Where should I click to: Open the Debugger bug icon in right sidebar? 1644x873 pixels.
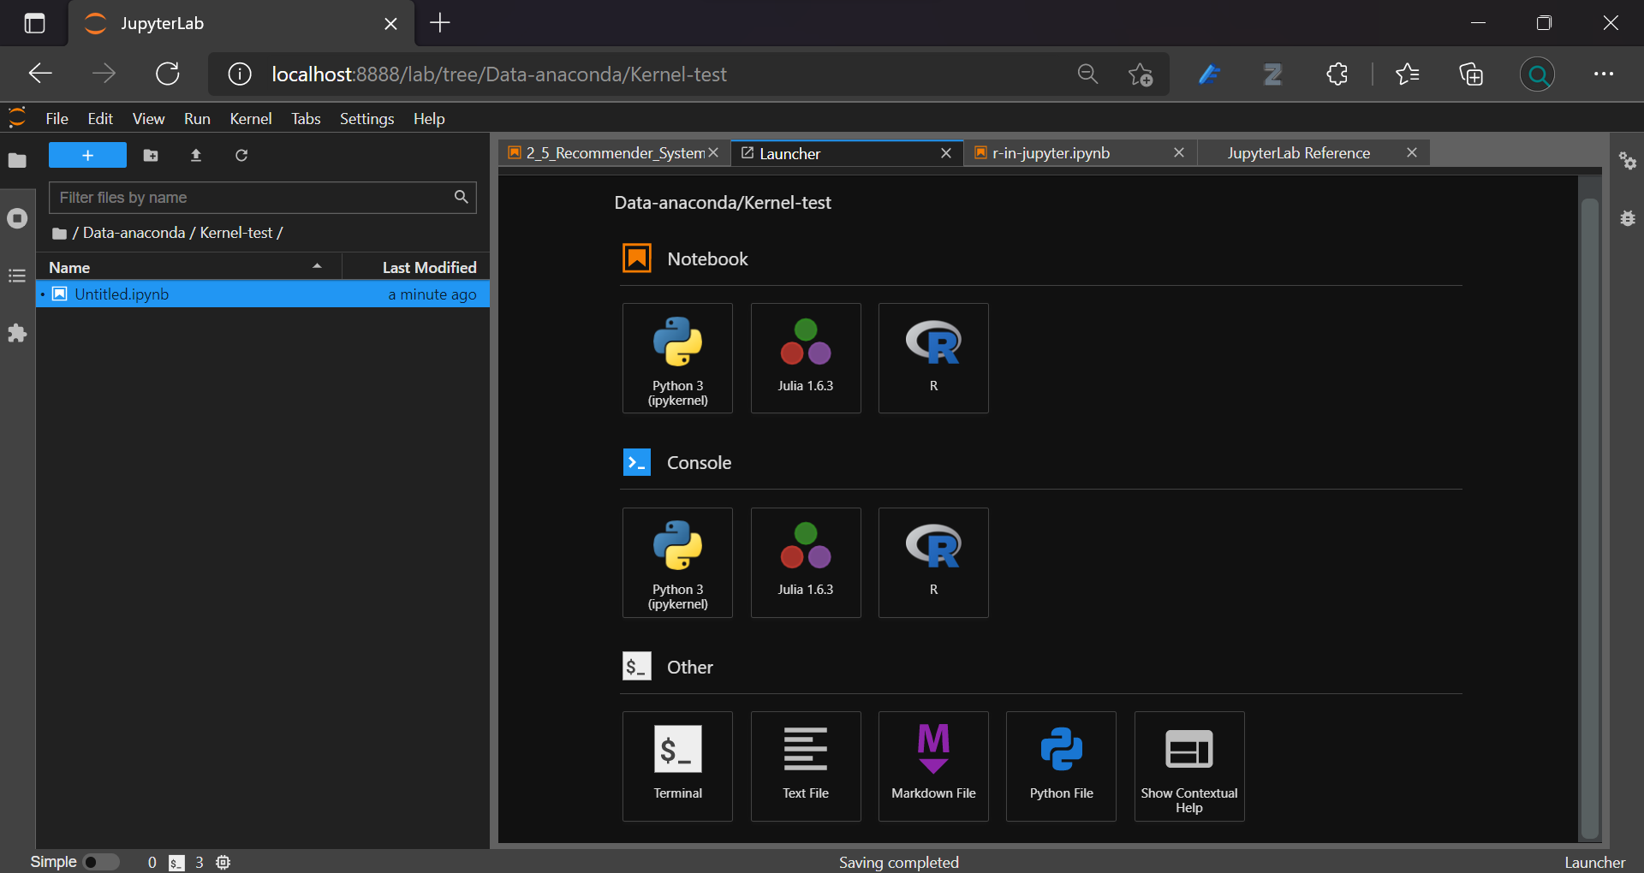tap(1628, 218)
